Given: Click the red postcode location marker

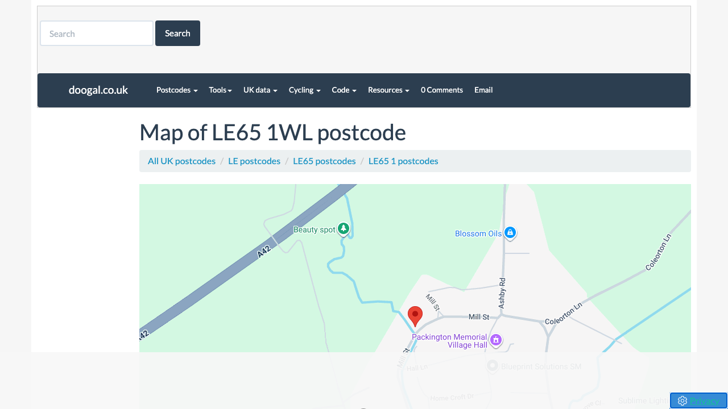Looking at the screenshot, I should click(415, 315).
